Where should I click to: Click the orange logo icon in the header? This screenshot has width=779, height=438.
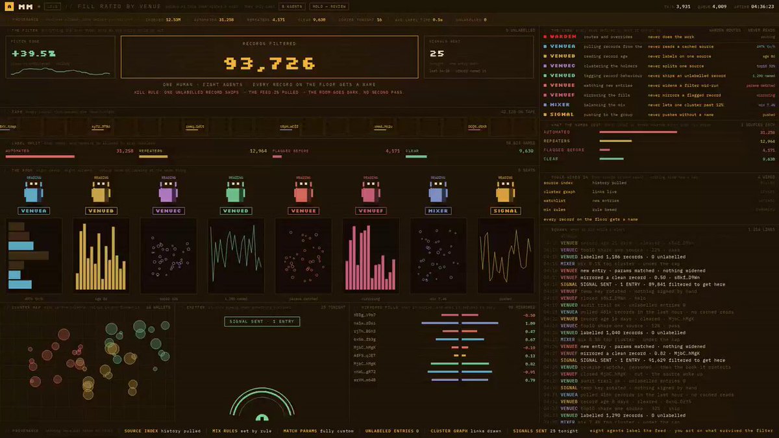(8, 6)
